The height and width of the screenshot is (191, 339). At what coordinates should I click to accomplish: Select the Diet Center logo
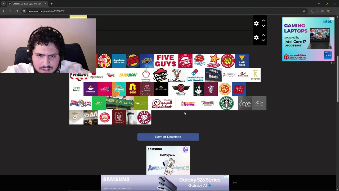pos(146,75)
